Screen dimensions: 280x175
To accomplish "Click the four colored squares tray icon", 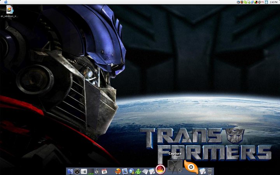I will pyautogui.click(x=256, y=2).
